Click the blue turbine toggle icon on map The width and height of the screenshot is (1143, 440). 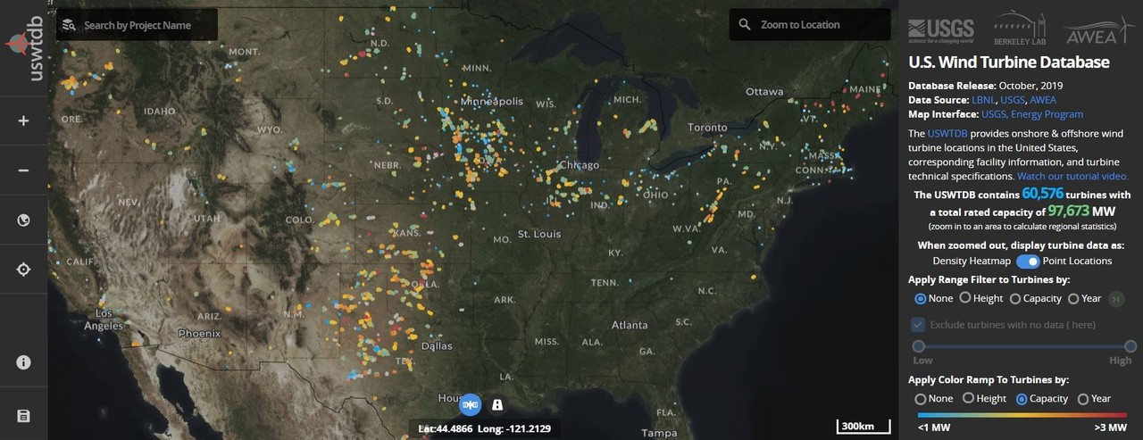pos(471,404)
